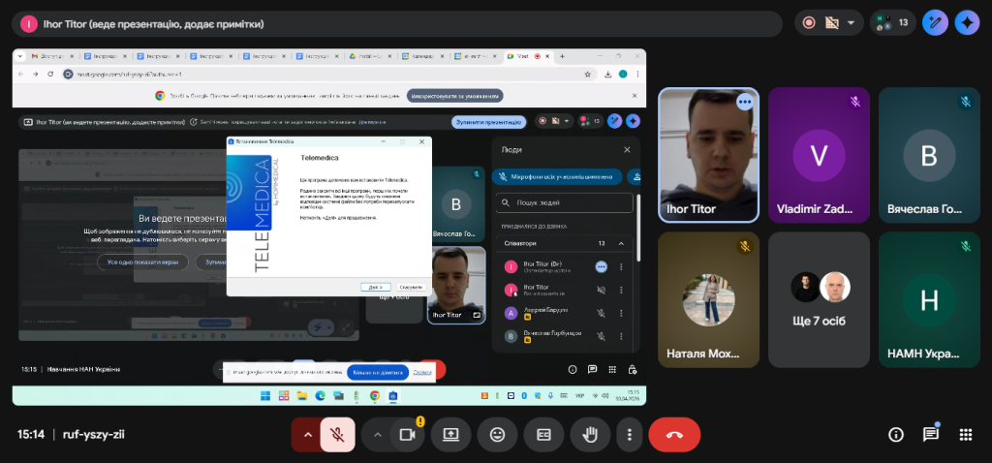
Task: Unmute microphone in the bottom call bar
Action: tap(337, 435)
